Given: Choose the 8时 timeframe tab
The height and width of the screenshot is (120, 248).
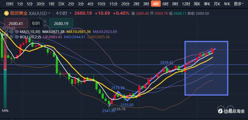Looking at the screenshot, I should [175, 4].
